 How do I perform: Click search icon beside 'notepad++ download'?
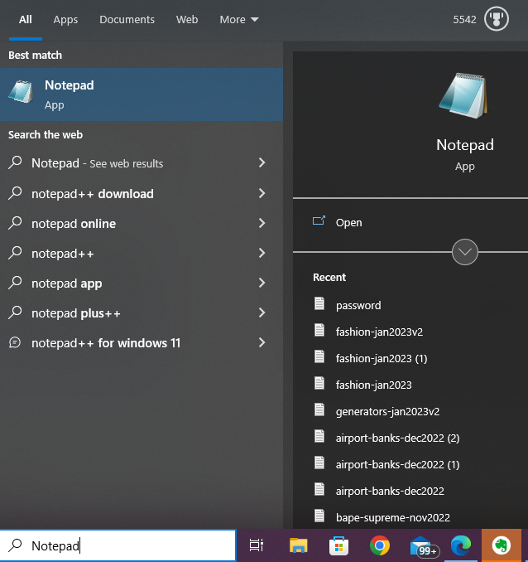coord(15,193)
